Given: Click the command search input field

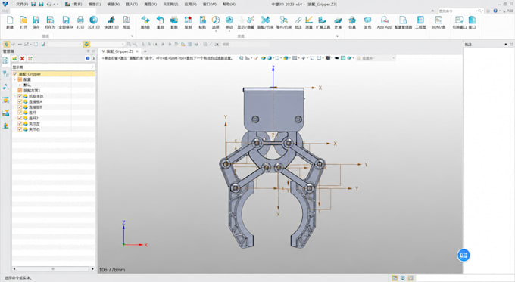Looking at the screenshot, I should pos(458,11).
